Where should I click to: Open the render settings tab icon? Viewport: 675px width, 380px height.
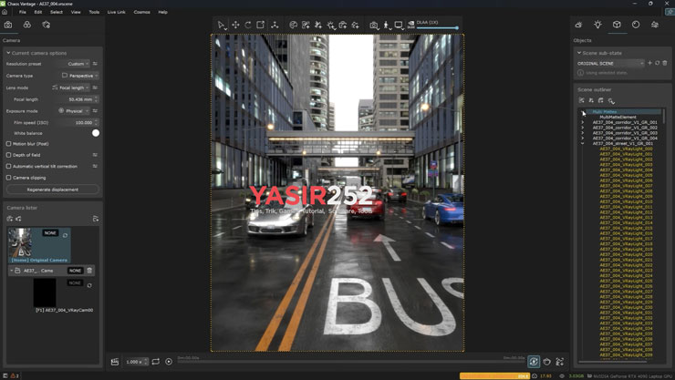[x=46, y=25]
